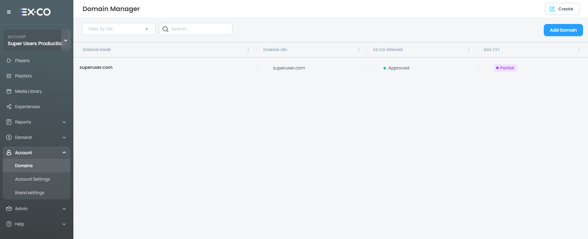Click the Reports document icon

click(9, 122)
